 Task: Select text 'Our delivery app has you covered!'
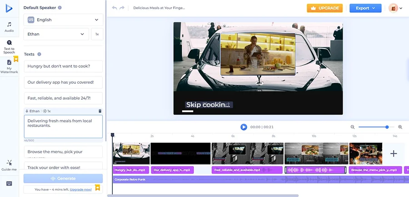[x=63, y=82]
